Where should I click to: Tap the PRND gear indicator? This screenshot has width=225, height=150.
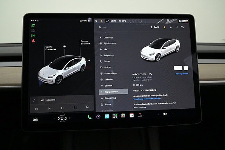click(35, 20)
